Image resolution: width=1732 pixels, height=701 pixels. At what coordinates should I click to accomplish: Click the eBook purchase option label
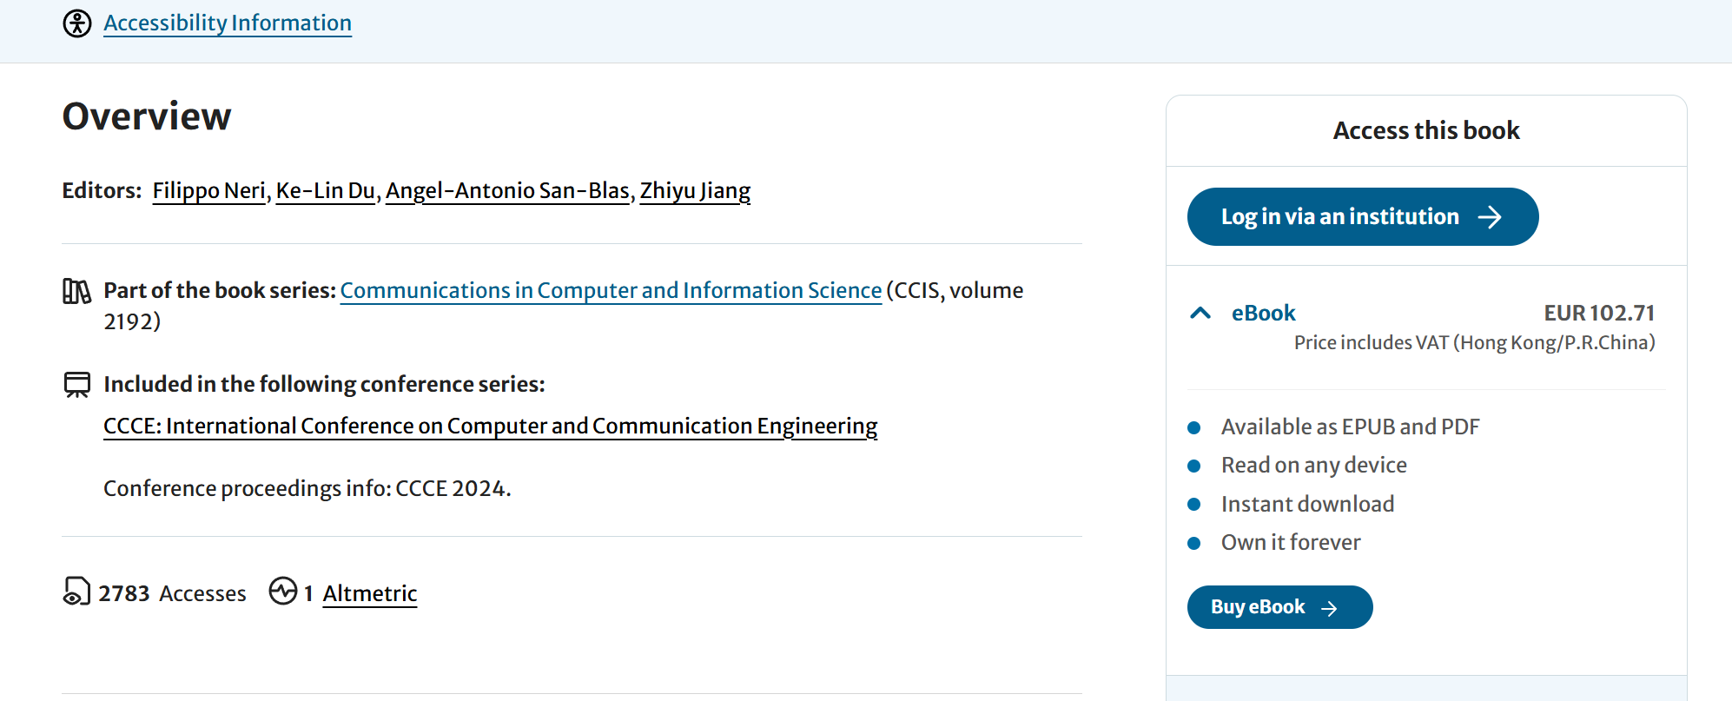click(x=1263, y=313)
